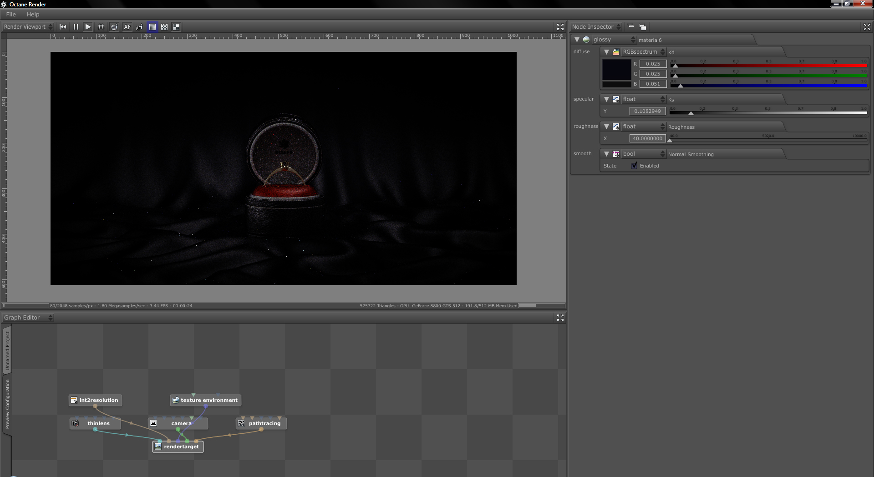Click the thinlens camera icon
This screenshot has height=477, width=874.
coord(76,423)
